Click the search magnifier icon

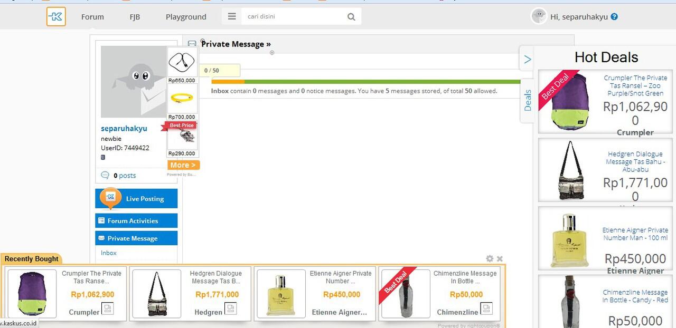[x=351, y=17]
